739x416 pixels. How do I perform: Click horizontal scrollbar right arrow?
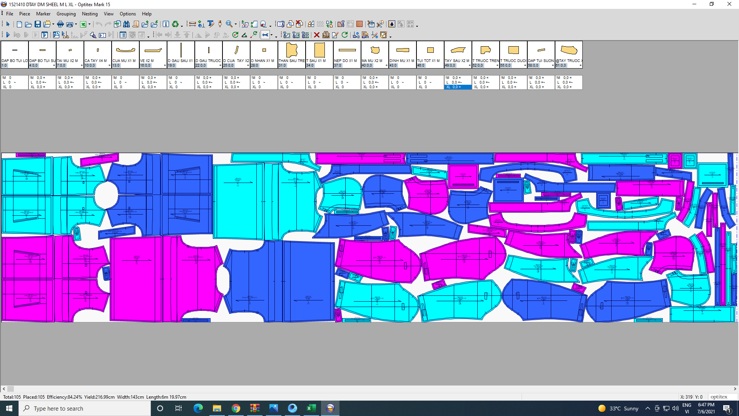[735, 389]
